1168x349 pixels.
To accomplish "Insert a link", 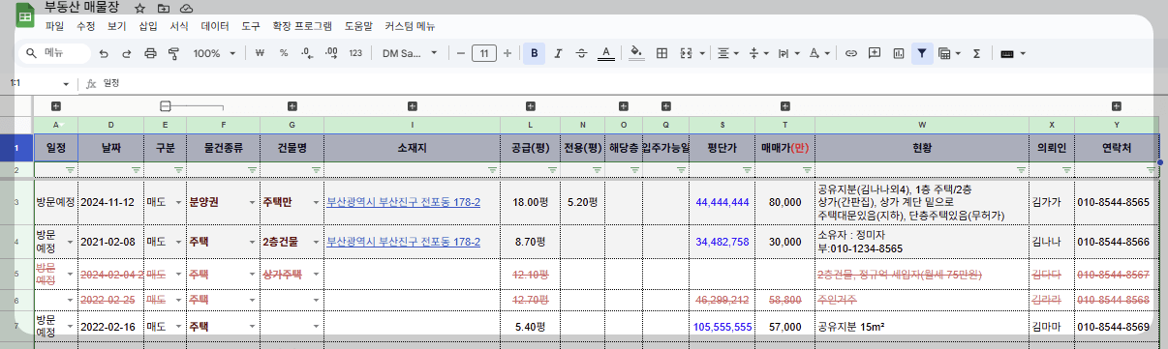I will [852, 53].
